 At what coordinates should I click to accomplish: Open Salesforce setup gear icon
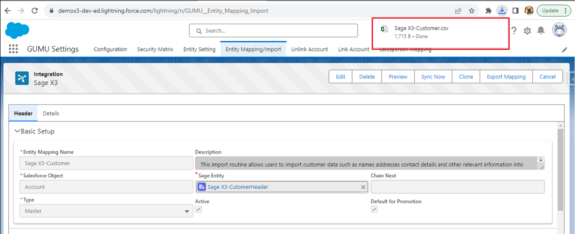(527, 31)
